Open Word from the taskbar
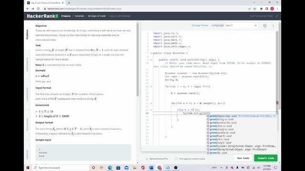This screenshot has width=305, height=171. coord(151,168)
